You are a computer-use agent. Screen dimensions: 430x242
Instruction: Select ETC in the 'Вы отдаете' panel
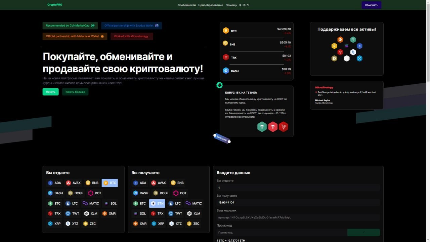coord(55,203)
